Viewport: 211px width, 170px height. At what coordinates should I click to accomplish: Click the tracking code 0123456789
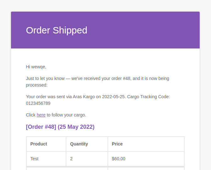click(x=38, y=103)
